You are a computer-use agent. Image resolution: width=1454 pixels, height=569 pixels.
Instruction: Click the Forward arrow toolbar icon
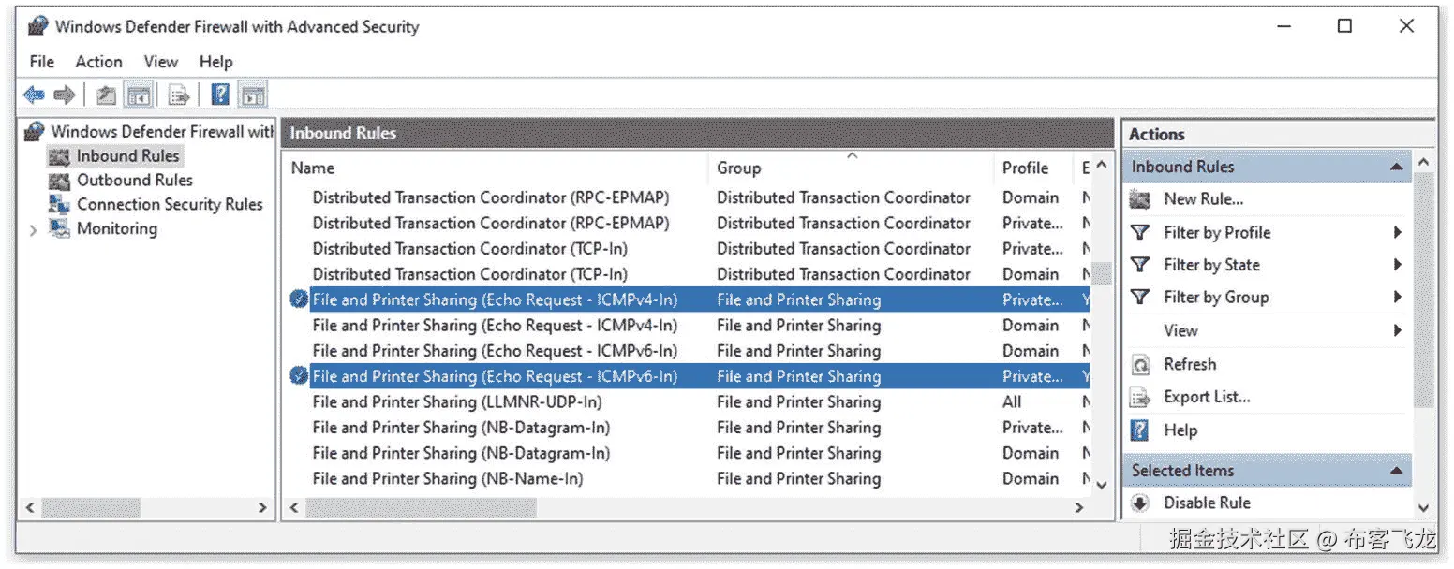coord(64,95)
